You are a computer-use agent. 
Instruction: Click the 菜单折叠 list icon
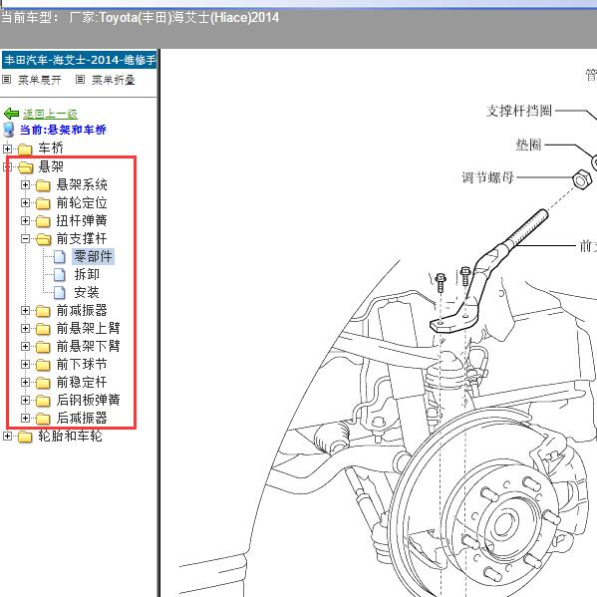(x=80, y=80)
